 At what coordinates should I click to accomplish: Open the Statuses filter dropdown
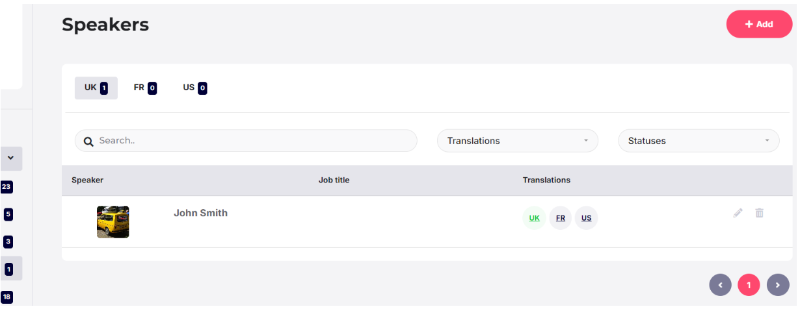tap(699, 141)
